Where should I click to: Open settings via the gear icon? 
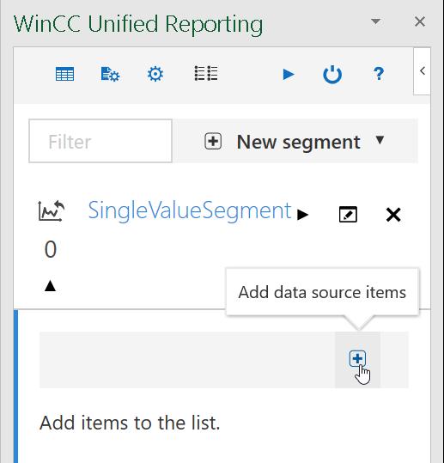point(155,74)
